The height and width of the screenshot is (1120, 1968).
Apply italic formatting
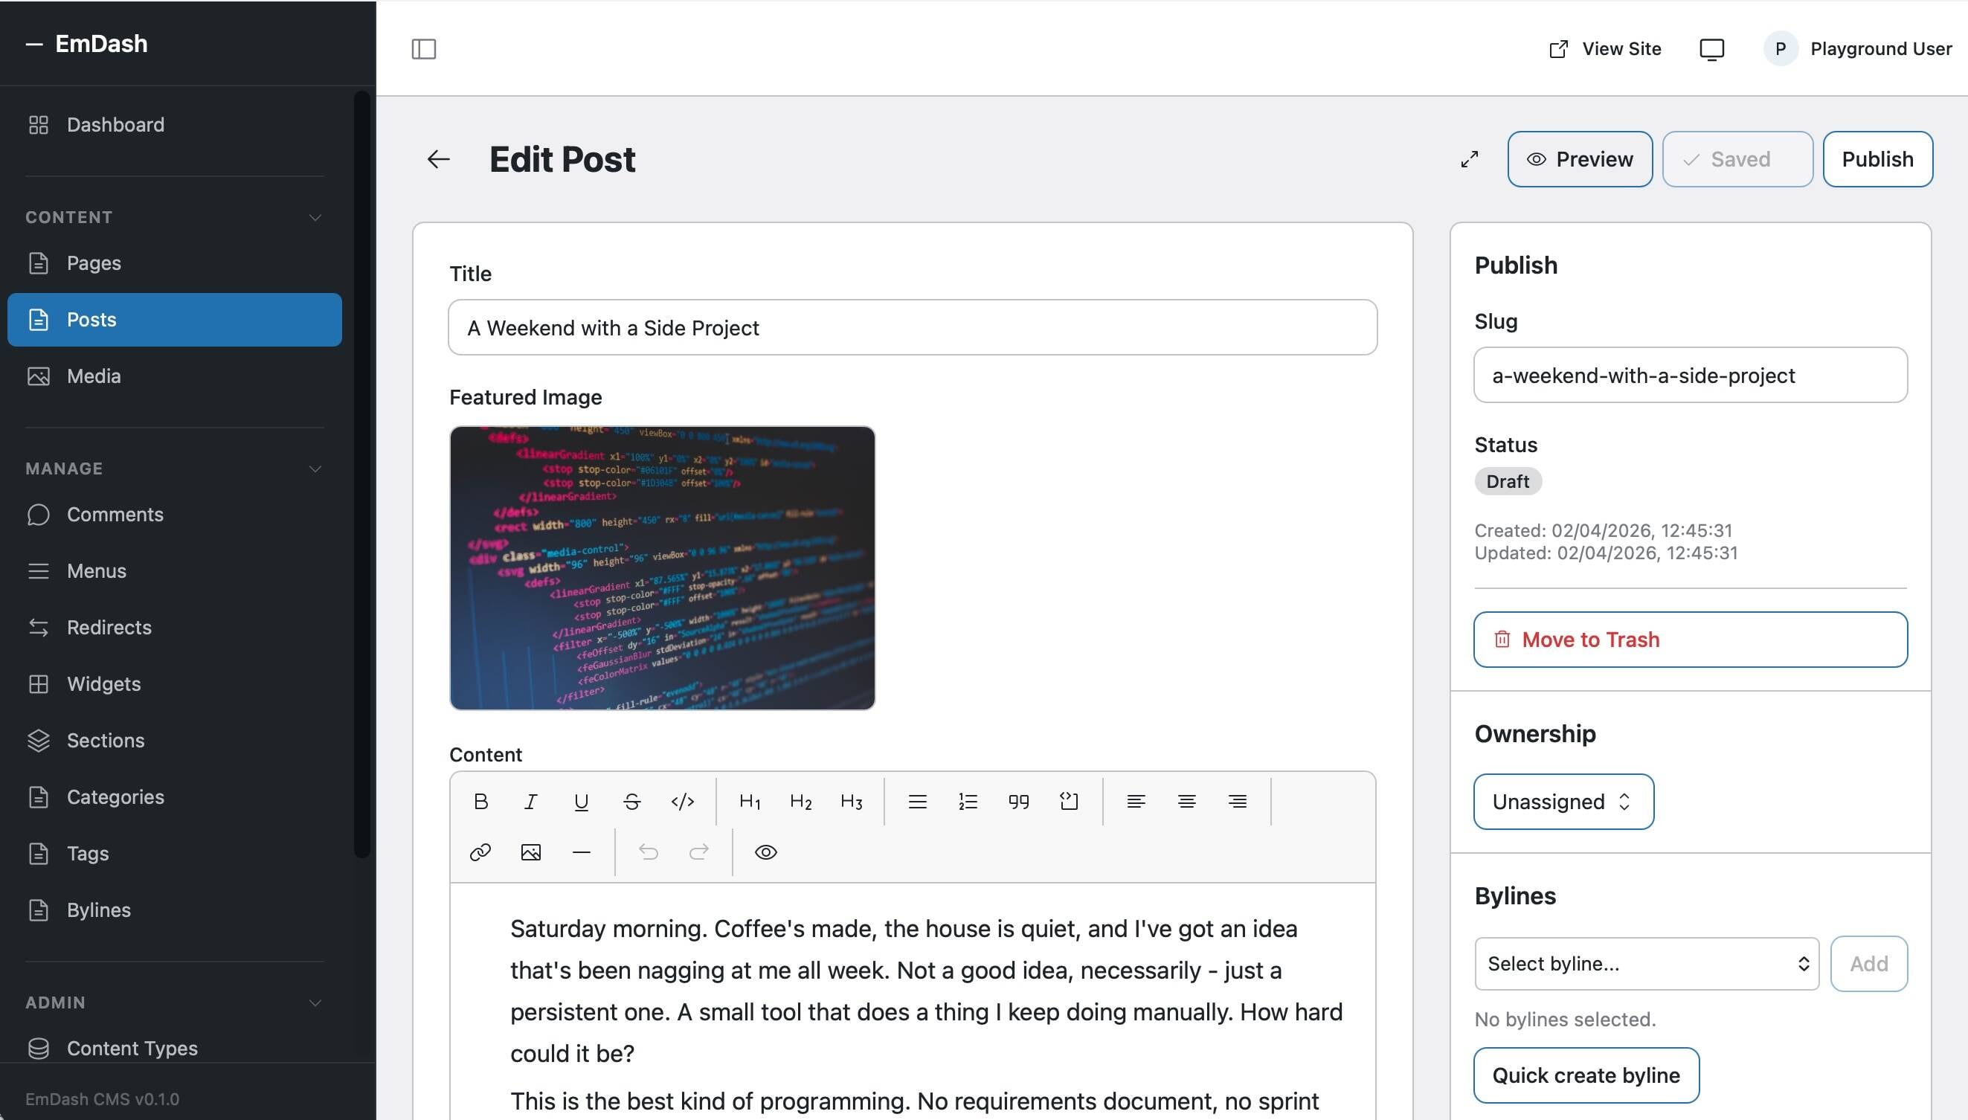[x=530, y=801]
